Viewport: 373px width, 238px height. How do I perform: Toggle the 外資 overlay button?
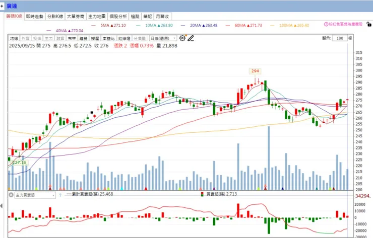click(x=25, y=38)
